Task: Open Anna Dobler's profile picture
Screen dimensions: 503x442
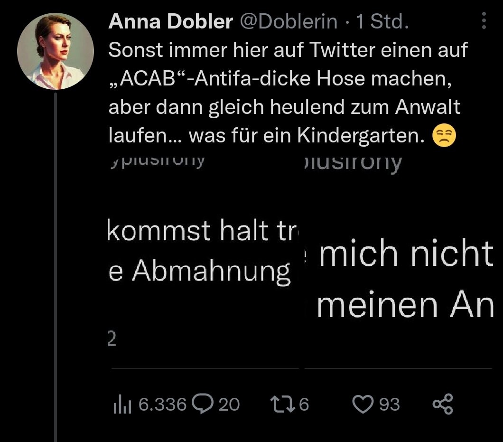Action: coord(56,51)
